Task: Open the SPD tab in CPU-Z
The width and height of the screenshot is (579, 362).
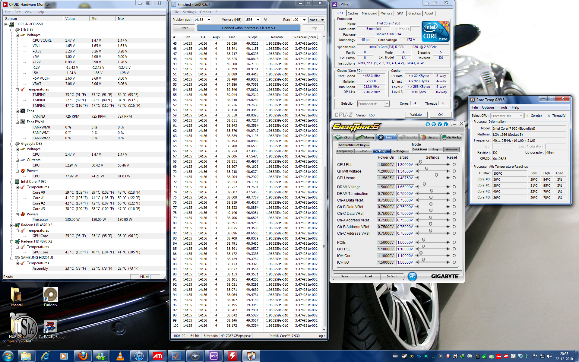Action: [400, 13]
